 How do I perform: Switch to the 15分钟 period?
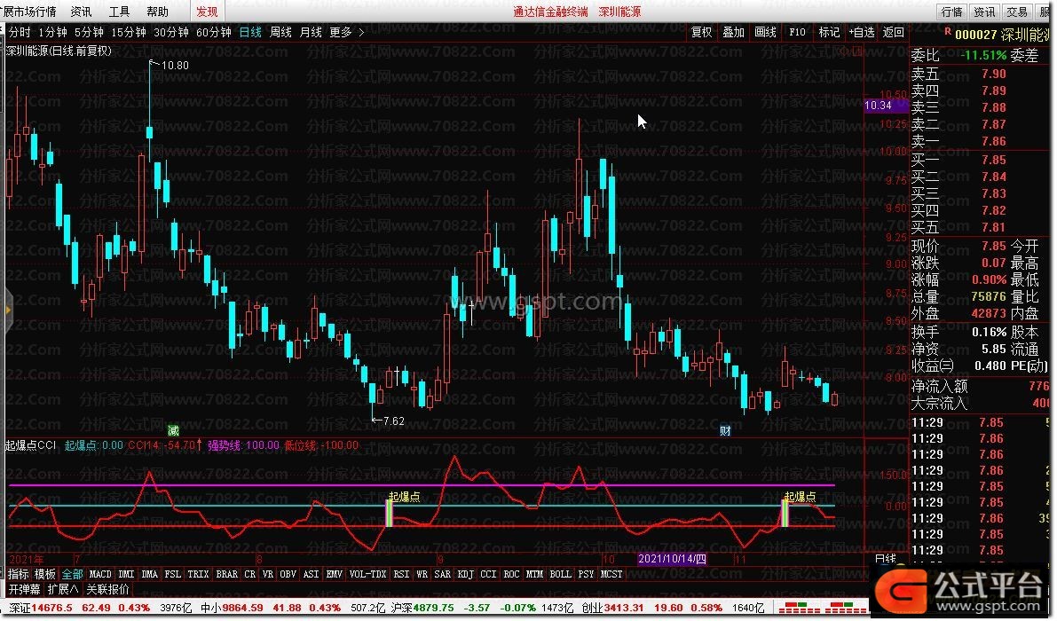coord(129,32)
